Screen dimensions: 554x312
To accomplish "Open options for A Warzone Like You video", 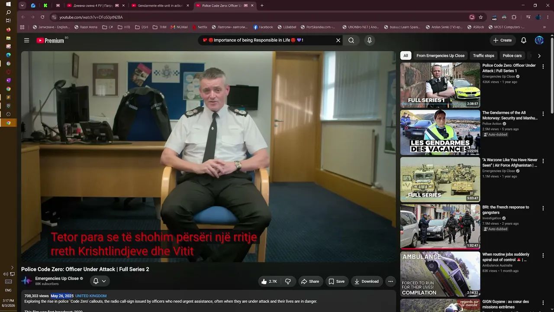I will 543,161.
